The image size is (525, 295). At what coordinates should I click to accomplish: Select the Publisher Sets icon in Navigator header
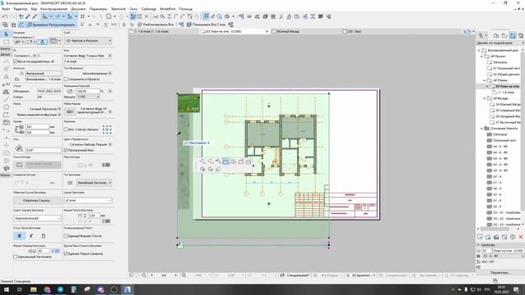[x=521, y=35]
